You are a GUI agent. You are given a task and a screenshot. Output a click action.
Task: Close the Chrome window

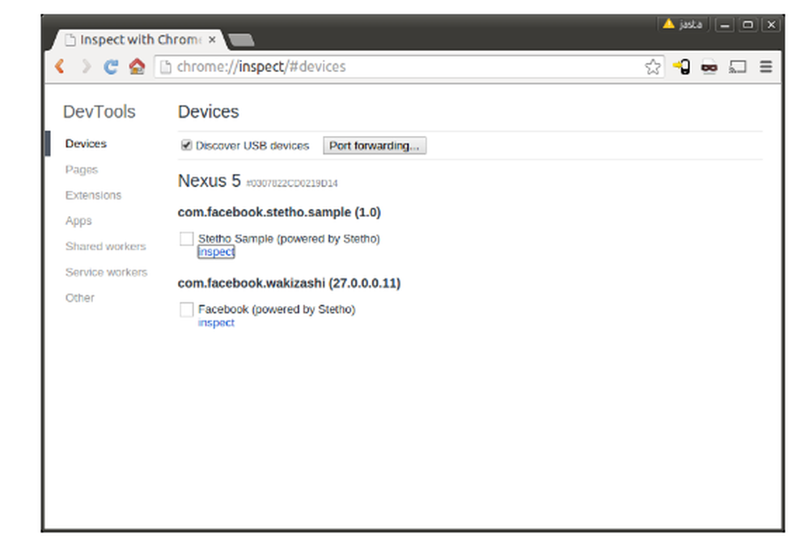click(771, 24)
